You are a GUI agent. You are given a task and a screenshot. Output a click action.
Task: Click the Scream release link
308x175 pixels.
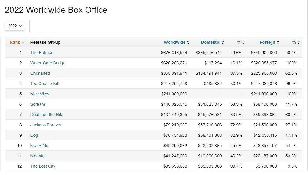click(37, 104)
